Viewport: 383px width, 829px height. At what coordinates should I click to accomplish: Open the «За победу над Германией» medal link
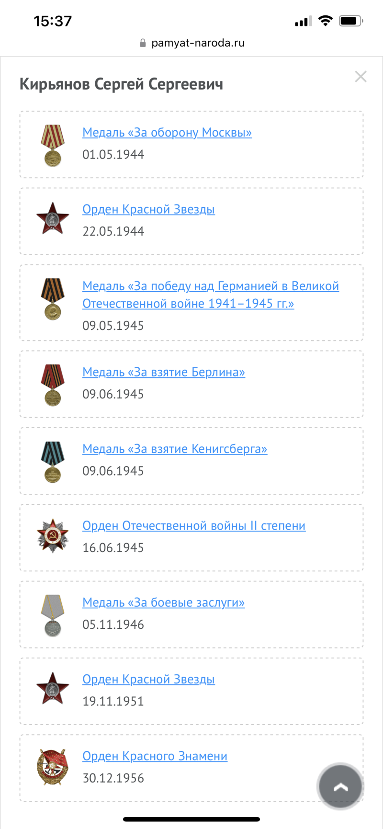(x=211, y=295)
